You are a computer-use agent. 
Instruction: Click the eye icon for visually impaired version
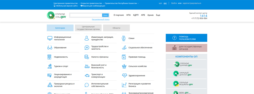[81, 6]
